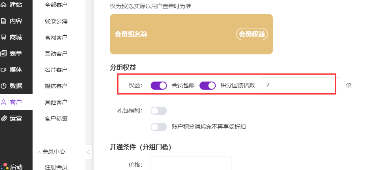
Task: Click the 会员权益 button on card
Action: click(x=252, y=34)
